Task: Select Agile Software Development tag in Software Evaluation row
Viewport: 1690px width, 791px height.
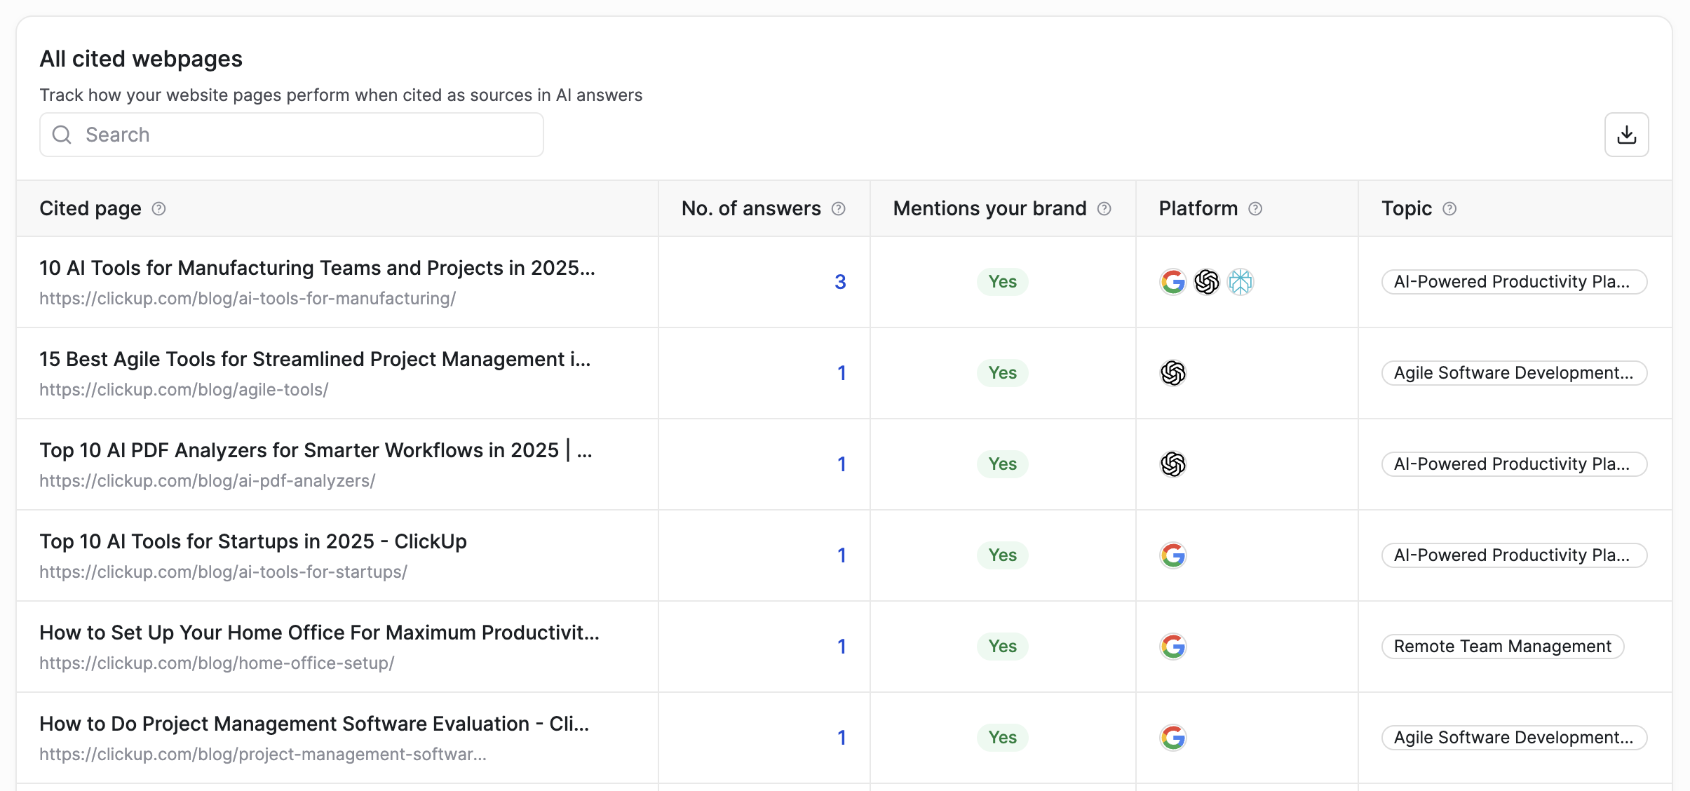Action: 1514,738
